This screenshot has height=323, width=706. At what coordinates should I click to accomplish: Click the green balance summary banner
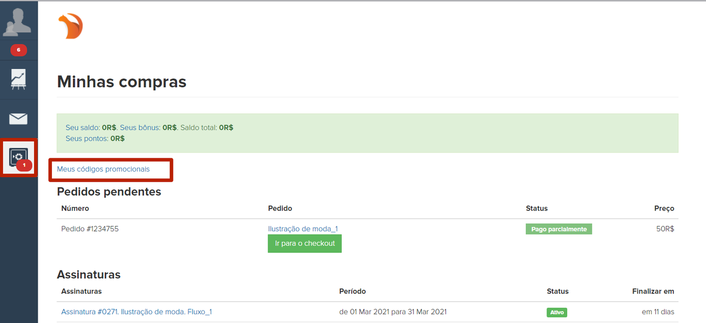(367, 133)
